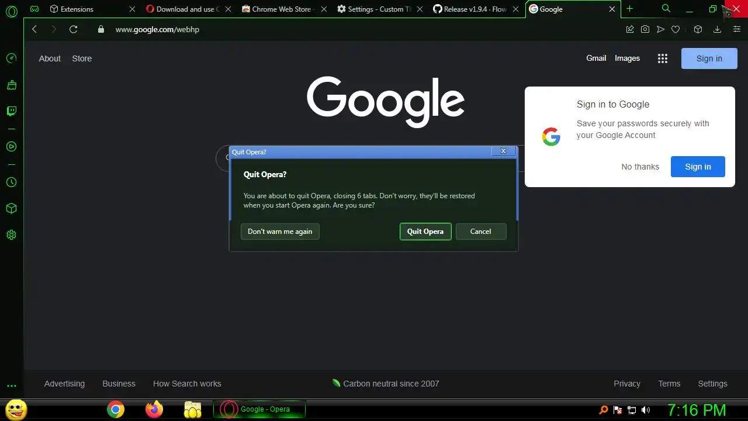Launch Firefox from the taskbar
The height and width of the screenshot is (421, 748).
(154, 409)
